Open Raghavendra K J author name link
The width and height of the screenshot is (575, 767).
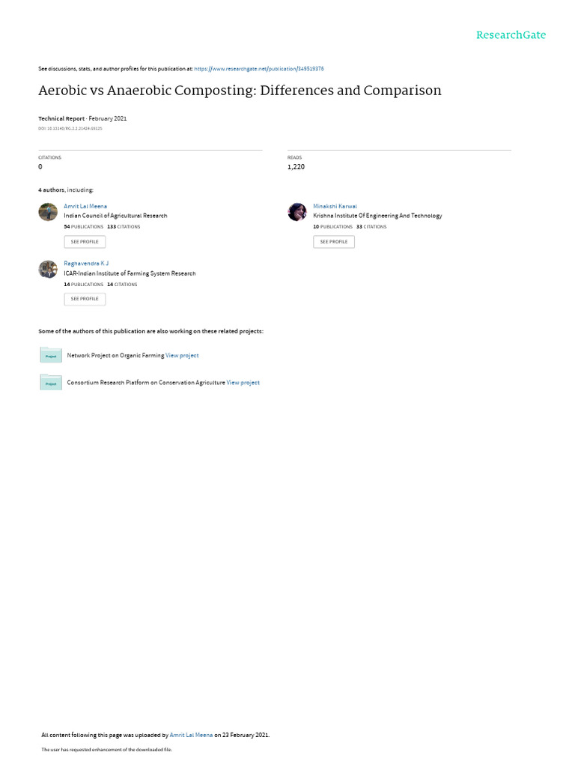pyautogui.click(x=86, y=264)
